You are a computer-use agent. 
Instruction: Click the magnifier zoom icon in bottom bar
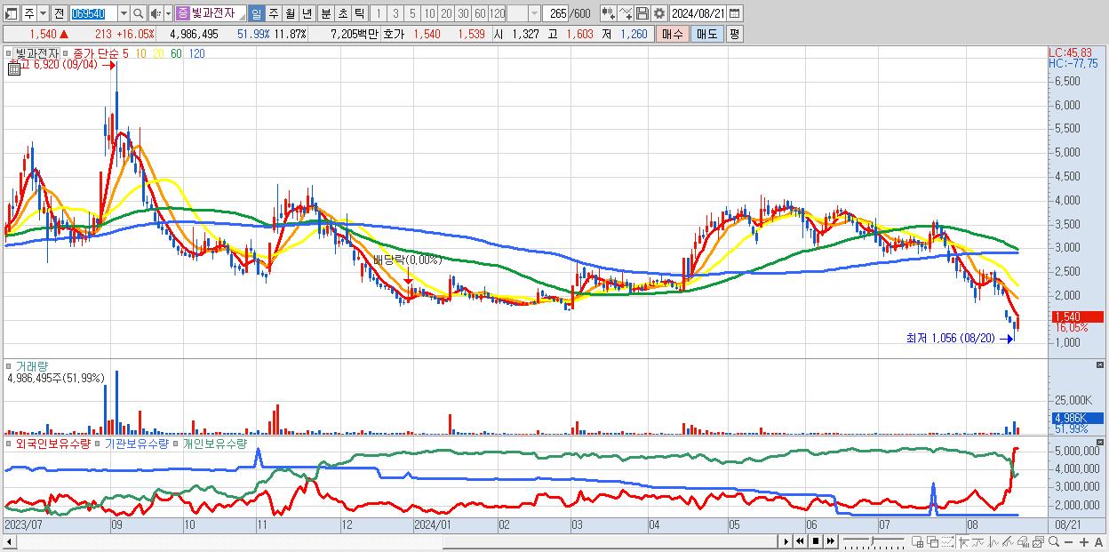(x=1054, y=542)
